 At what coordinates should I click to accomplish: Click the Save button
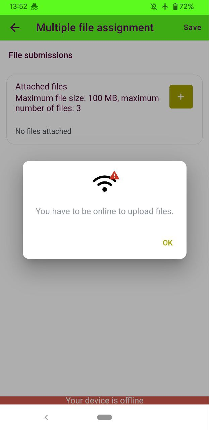click(192, 28)
